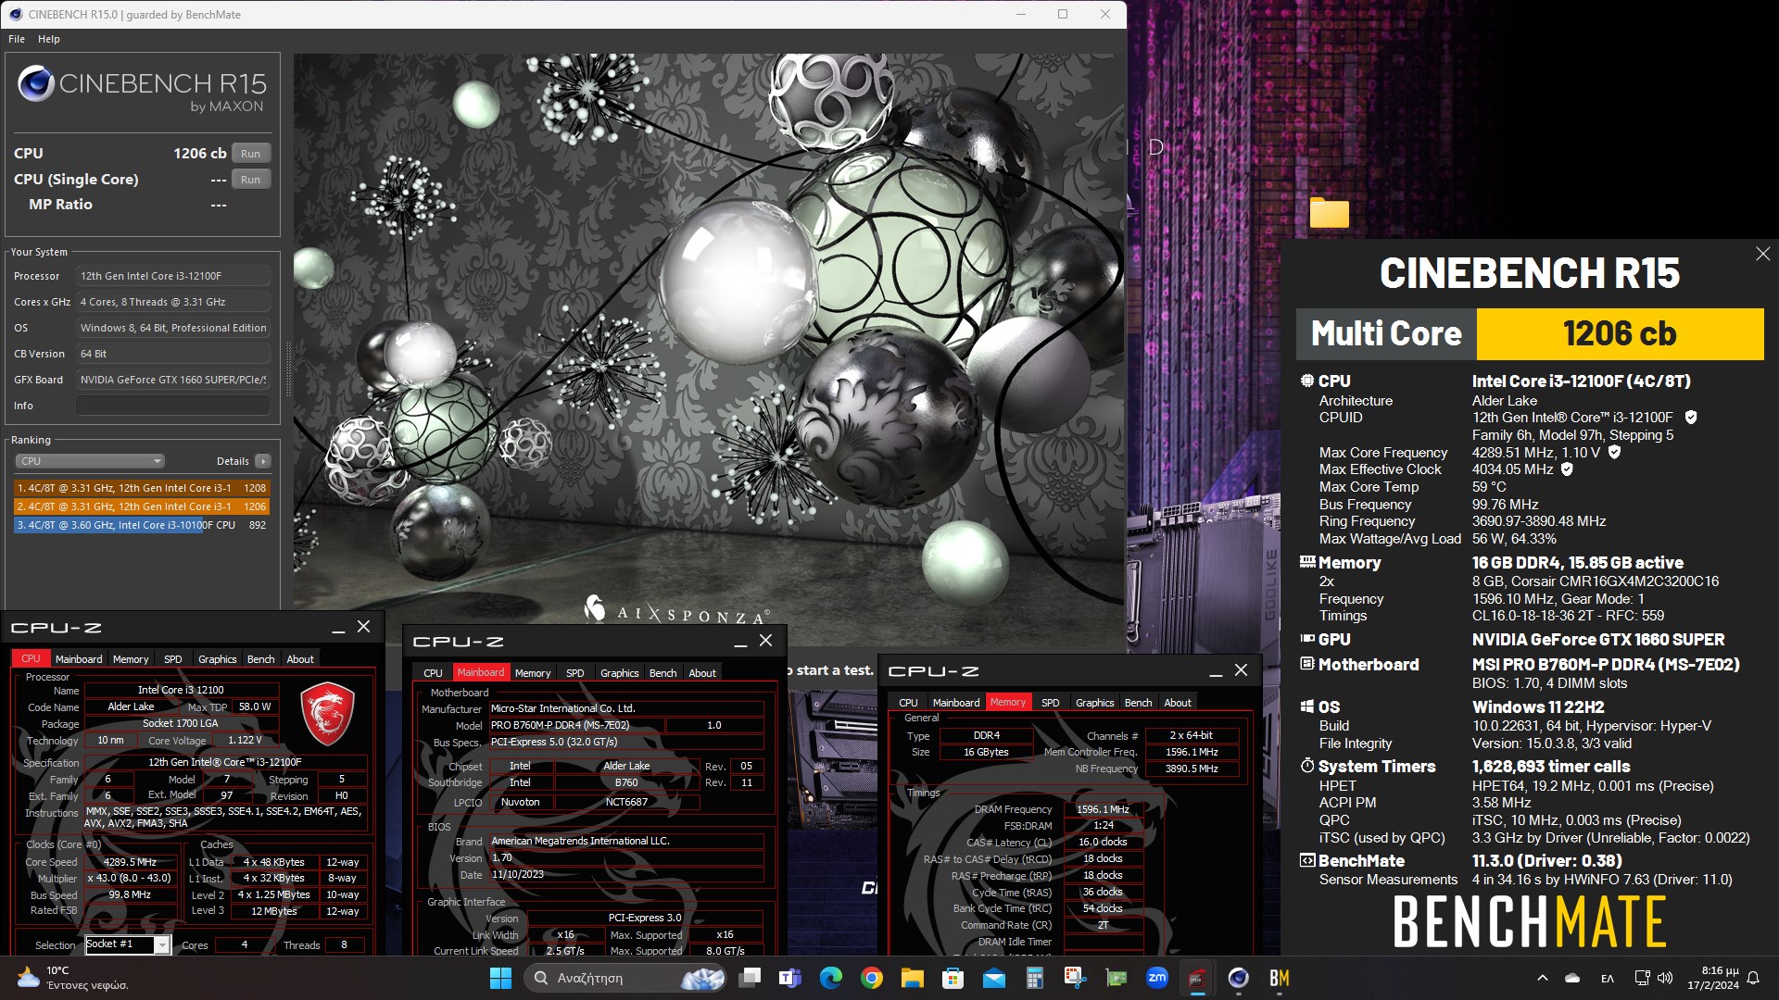Open About tab in right CPU-Z window
Image resolution: width=1779 pixels, height=1000 pixels.
1178,703
